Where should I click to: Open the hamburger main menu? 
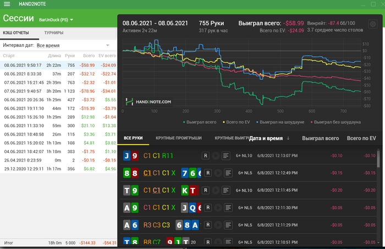(x=7, y=4)
